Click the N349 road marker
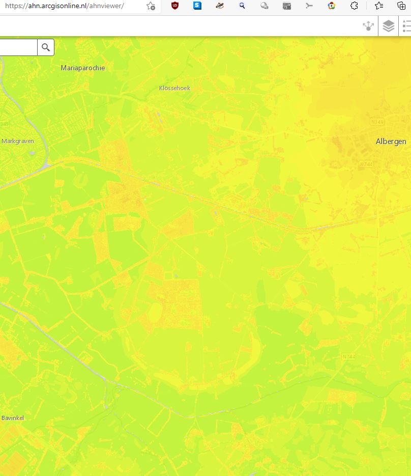This screenshot has width=411, height=476. click(377, 122)
